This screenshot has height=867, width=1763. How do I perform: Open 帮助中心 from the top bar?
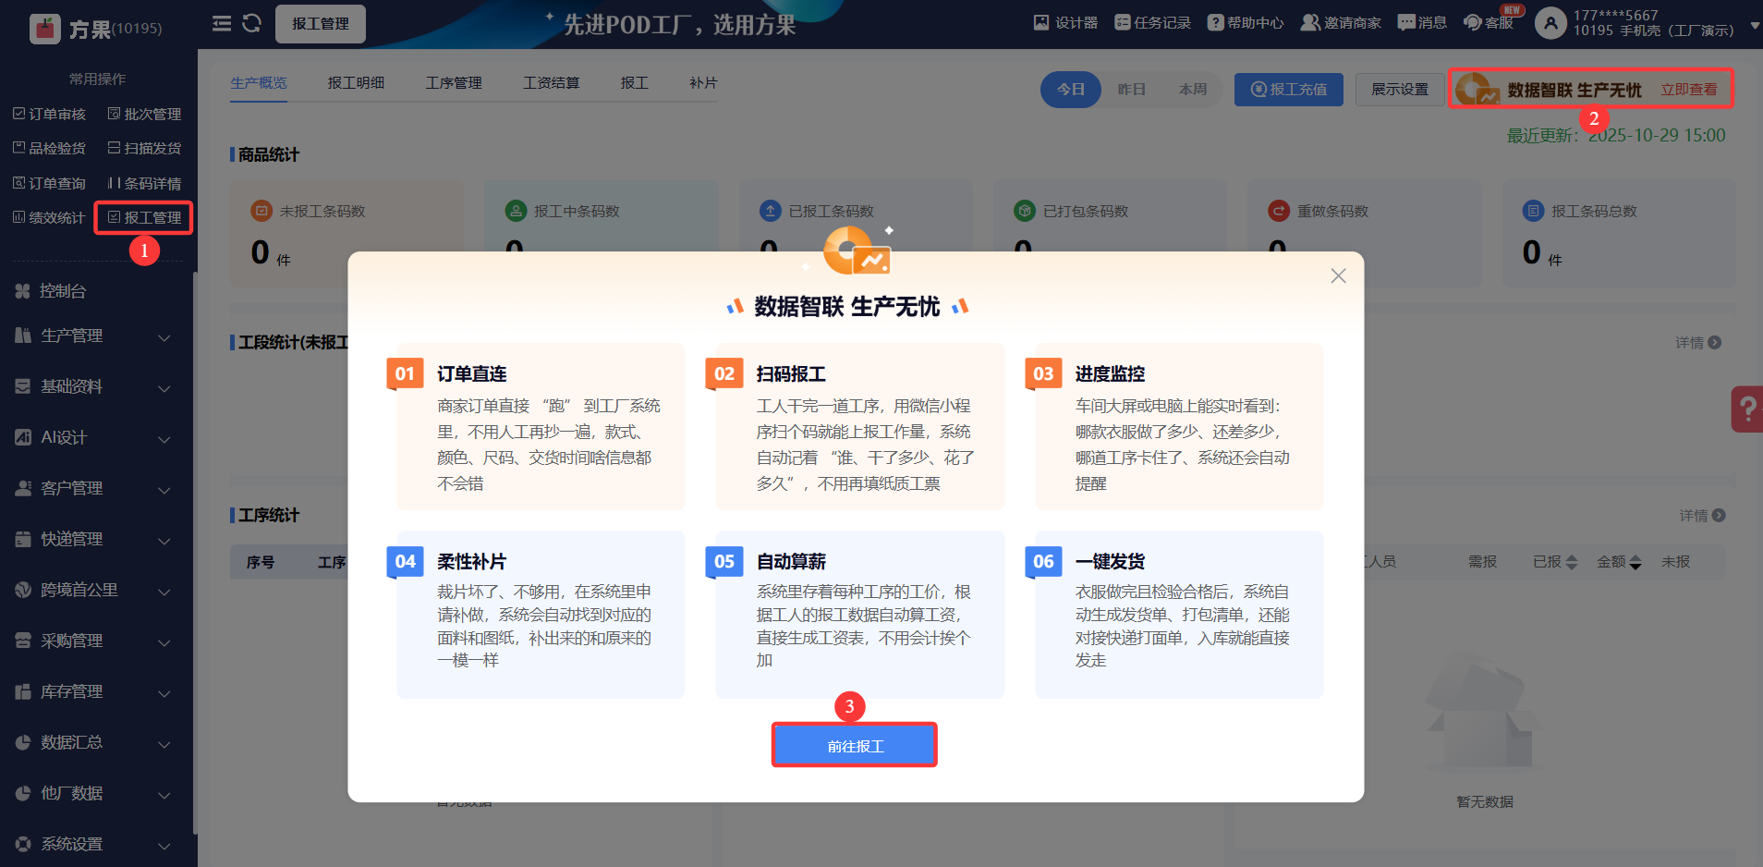tap(1246, 23)
